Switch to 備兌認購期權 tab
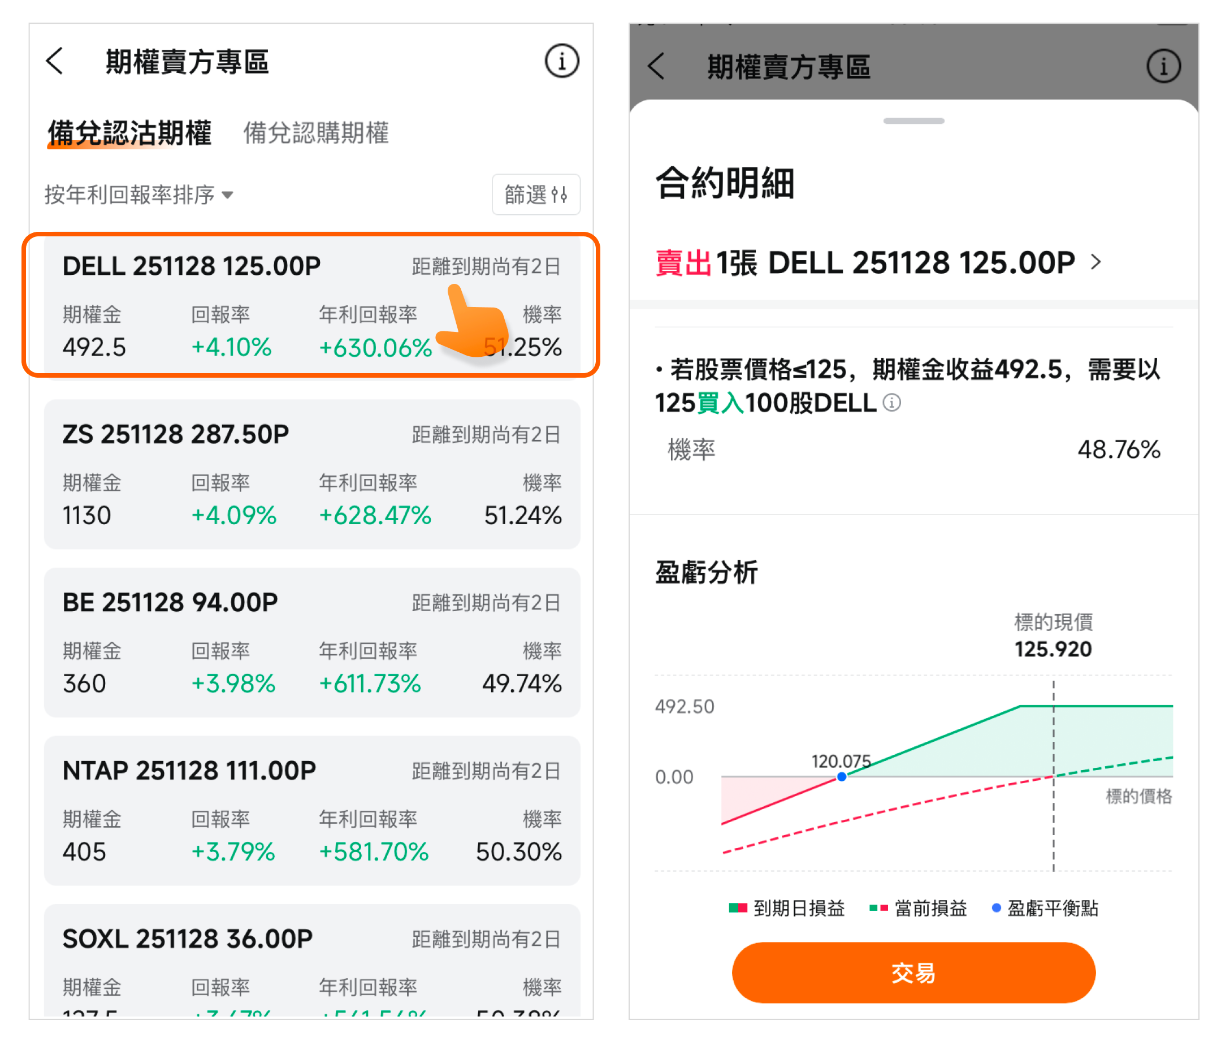This screenshot has height=1046, width=1221. click(316, 133)
